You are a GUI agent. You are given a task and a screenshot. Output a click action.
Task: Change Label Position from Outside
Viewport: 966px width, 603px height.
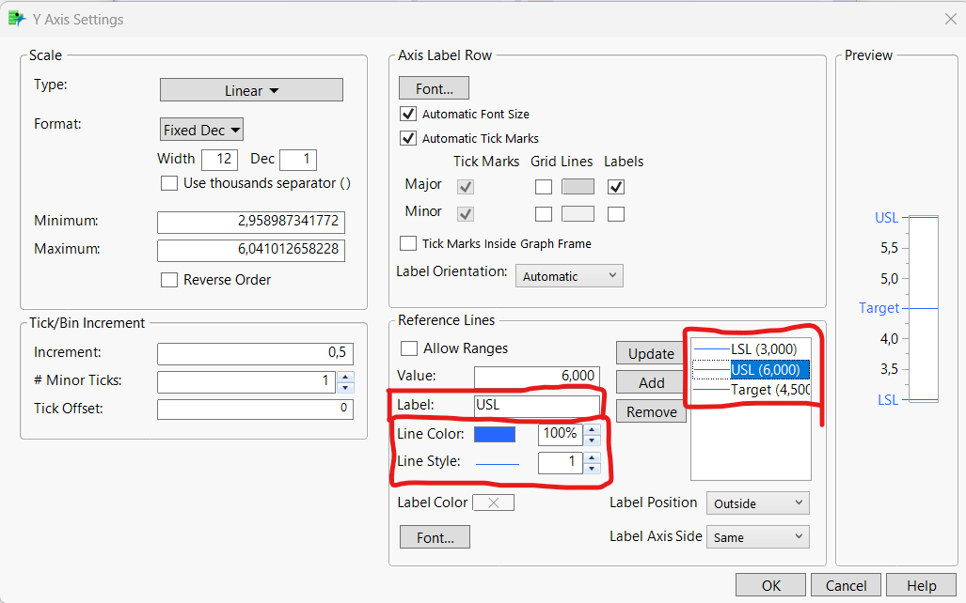[757, 502]
